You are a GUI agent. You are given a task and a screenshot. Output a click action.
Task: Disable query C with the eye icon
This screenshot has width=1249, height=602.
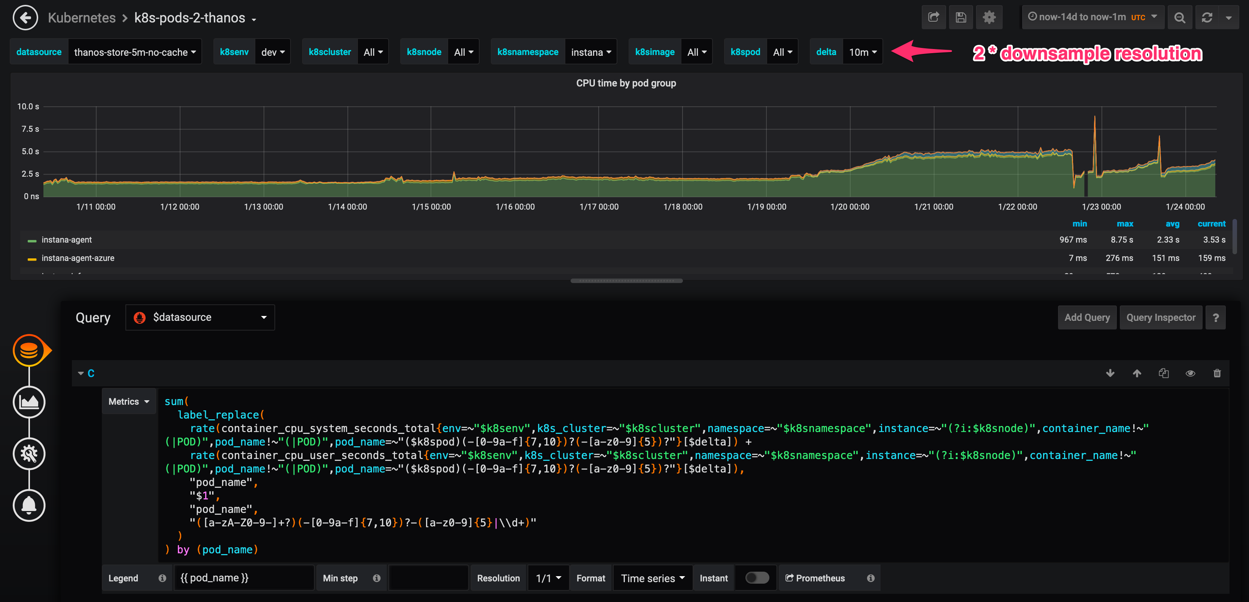click(1190, 373)
